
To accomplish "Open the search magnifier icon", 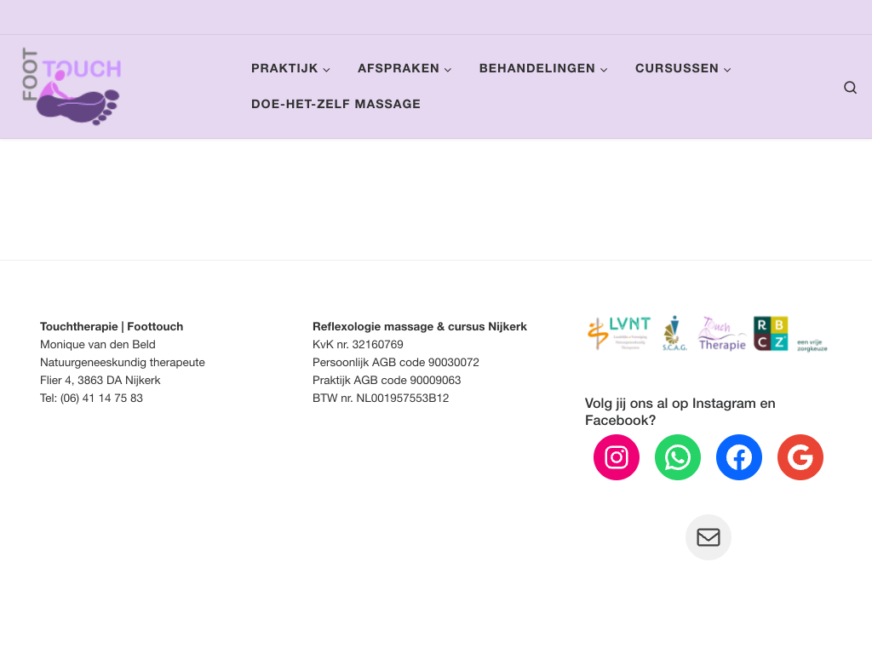I will [850, 87].
